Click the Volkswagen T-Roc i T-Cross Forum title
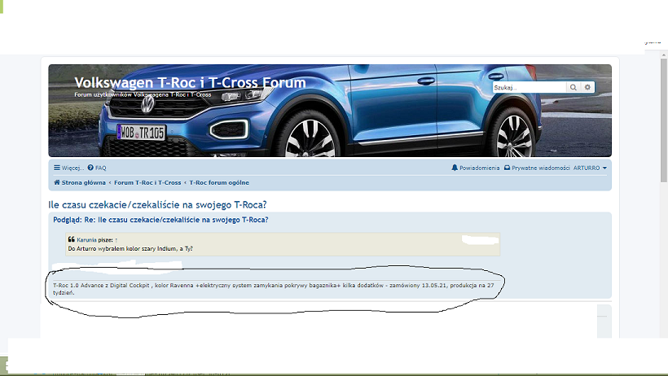 click(x=190, y=82)
